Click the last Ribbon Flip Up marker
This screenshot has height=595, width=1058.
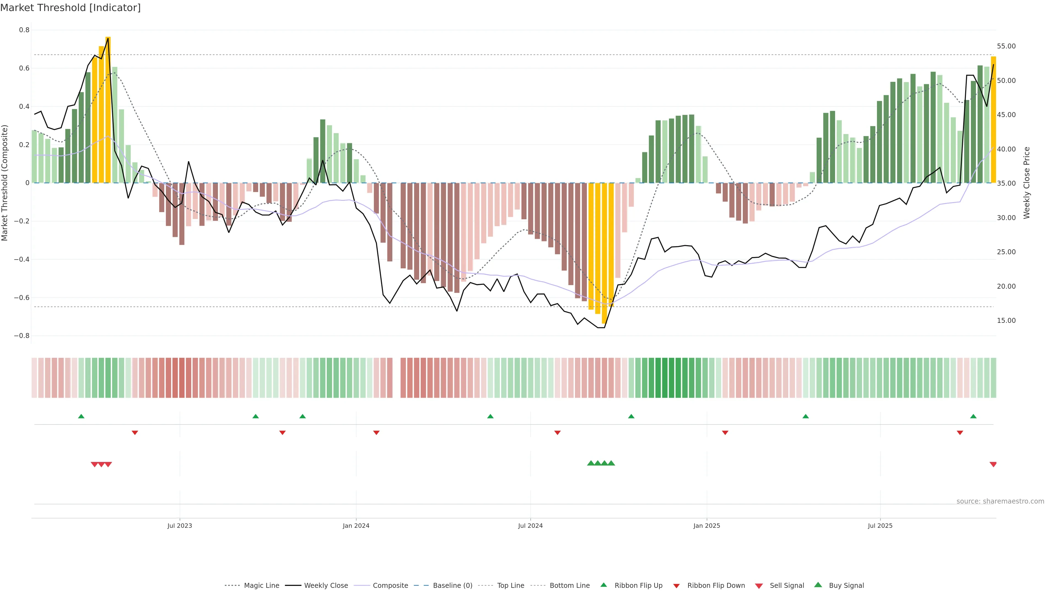point(973,416)
